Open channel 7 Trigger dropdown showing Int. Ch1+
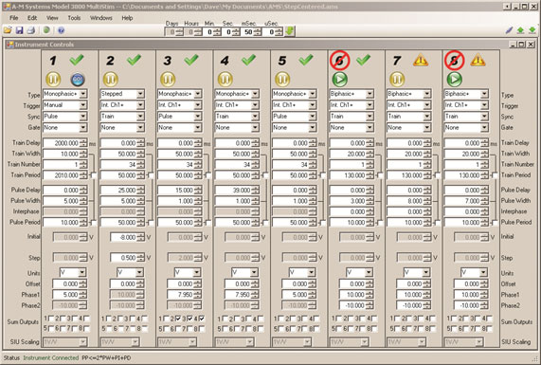The height and width of the screenshot is (365, 541). 409,105
